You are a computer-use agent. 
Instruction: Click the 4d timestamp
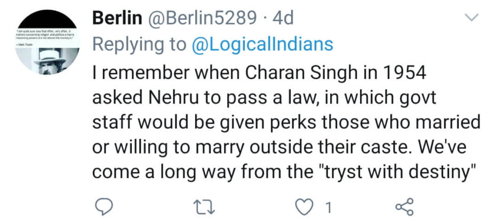[x=283, y=18]
